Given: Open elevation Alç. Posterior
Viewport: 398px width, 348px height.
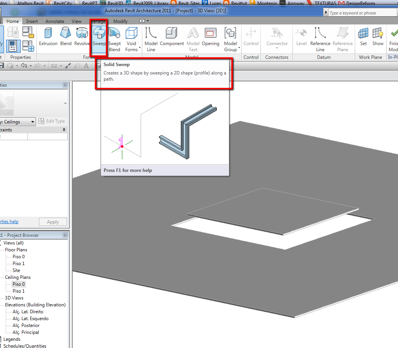Looking at the screenshot, I should point(26,325).
